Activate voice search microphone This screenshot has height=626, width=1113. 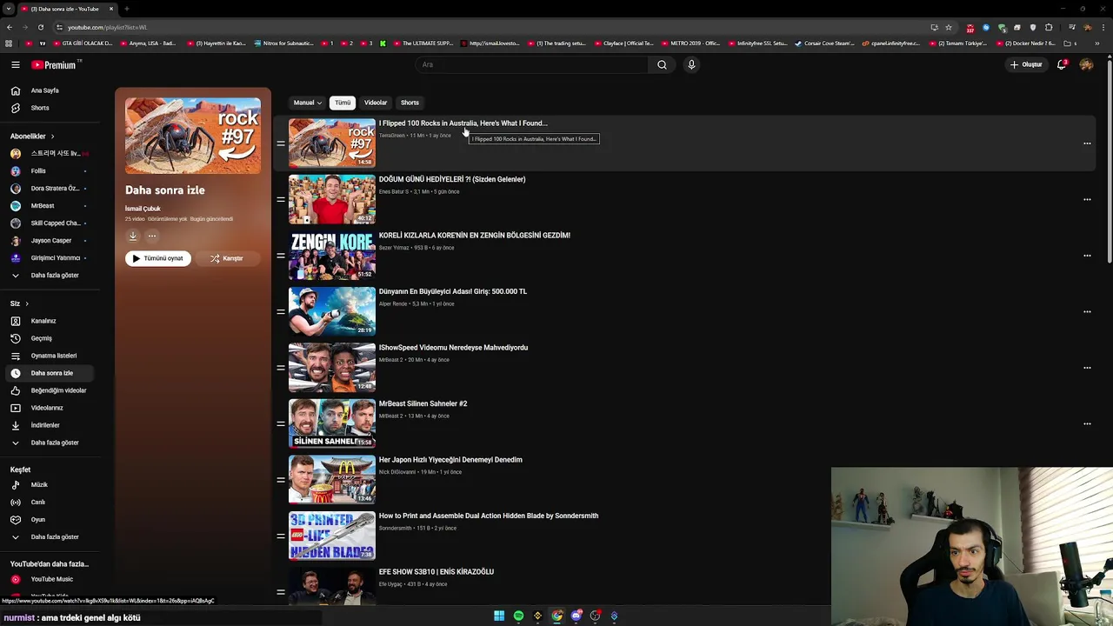pyautogui.click(x=691, y=64)
